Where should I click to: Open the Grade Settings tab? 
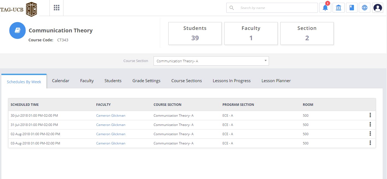pyautogui.click(x=146, y=81)
